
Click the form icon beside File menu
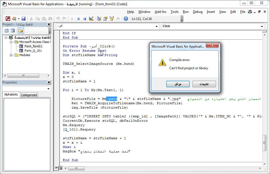[x=250, y=12]
